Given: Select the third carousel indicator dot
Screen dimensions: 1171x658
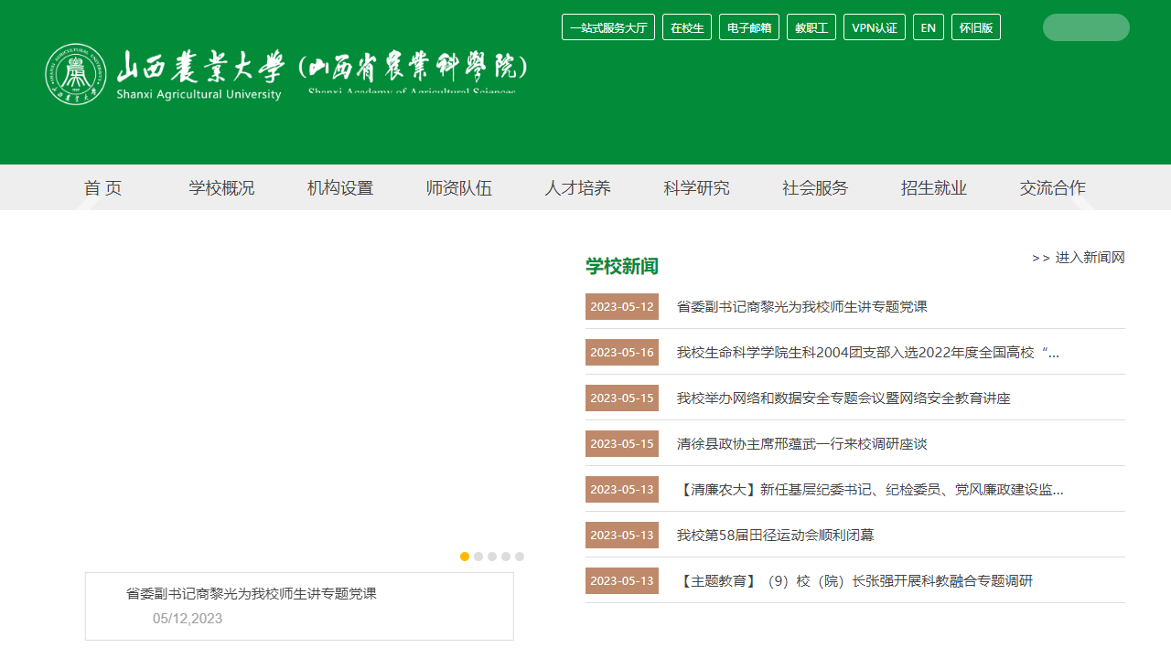Looking at the screenshot, I should (492, 557).
